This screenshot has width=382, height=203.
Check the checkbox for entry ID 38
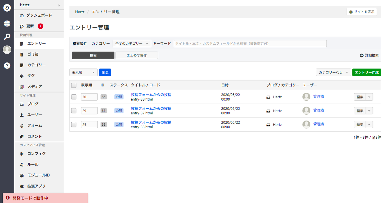coord(74,97)
